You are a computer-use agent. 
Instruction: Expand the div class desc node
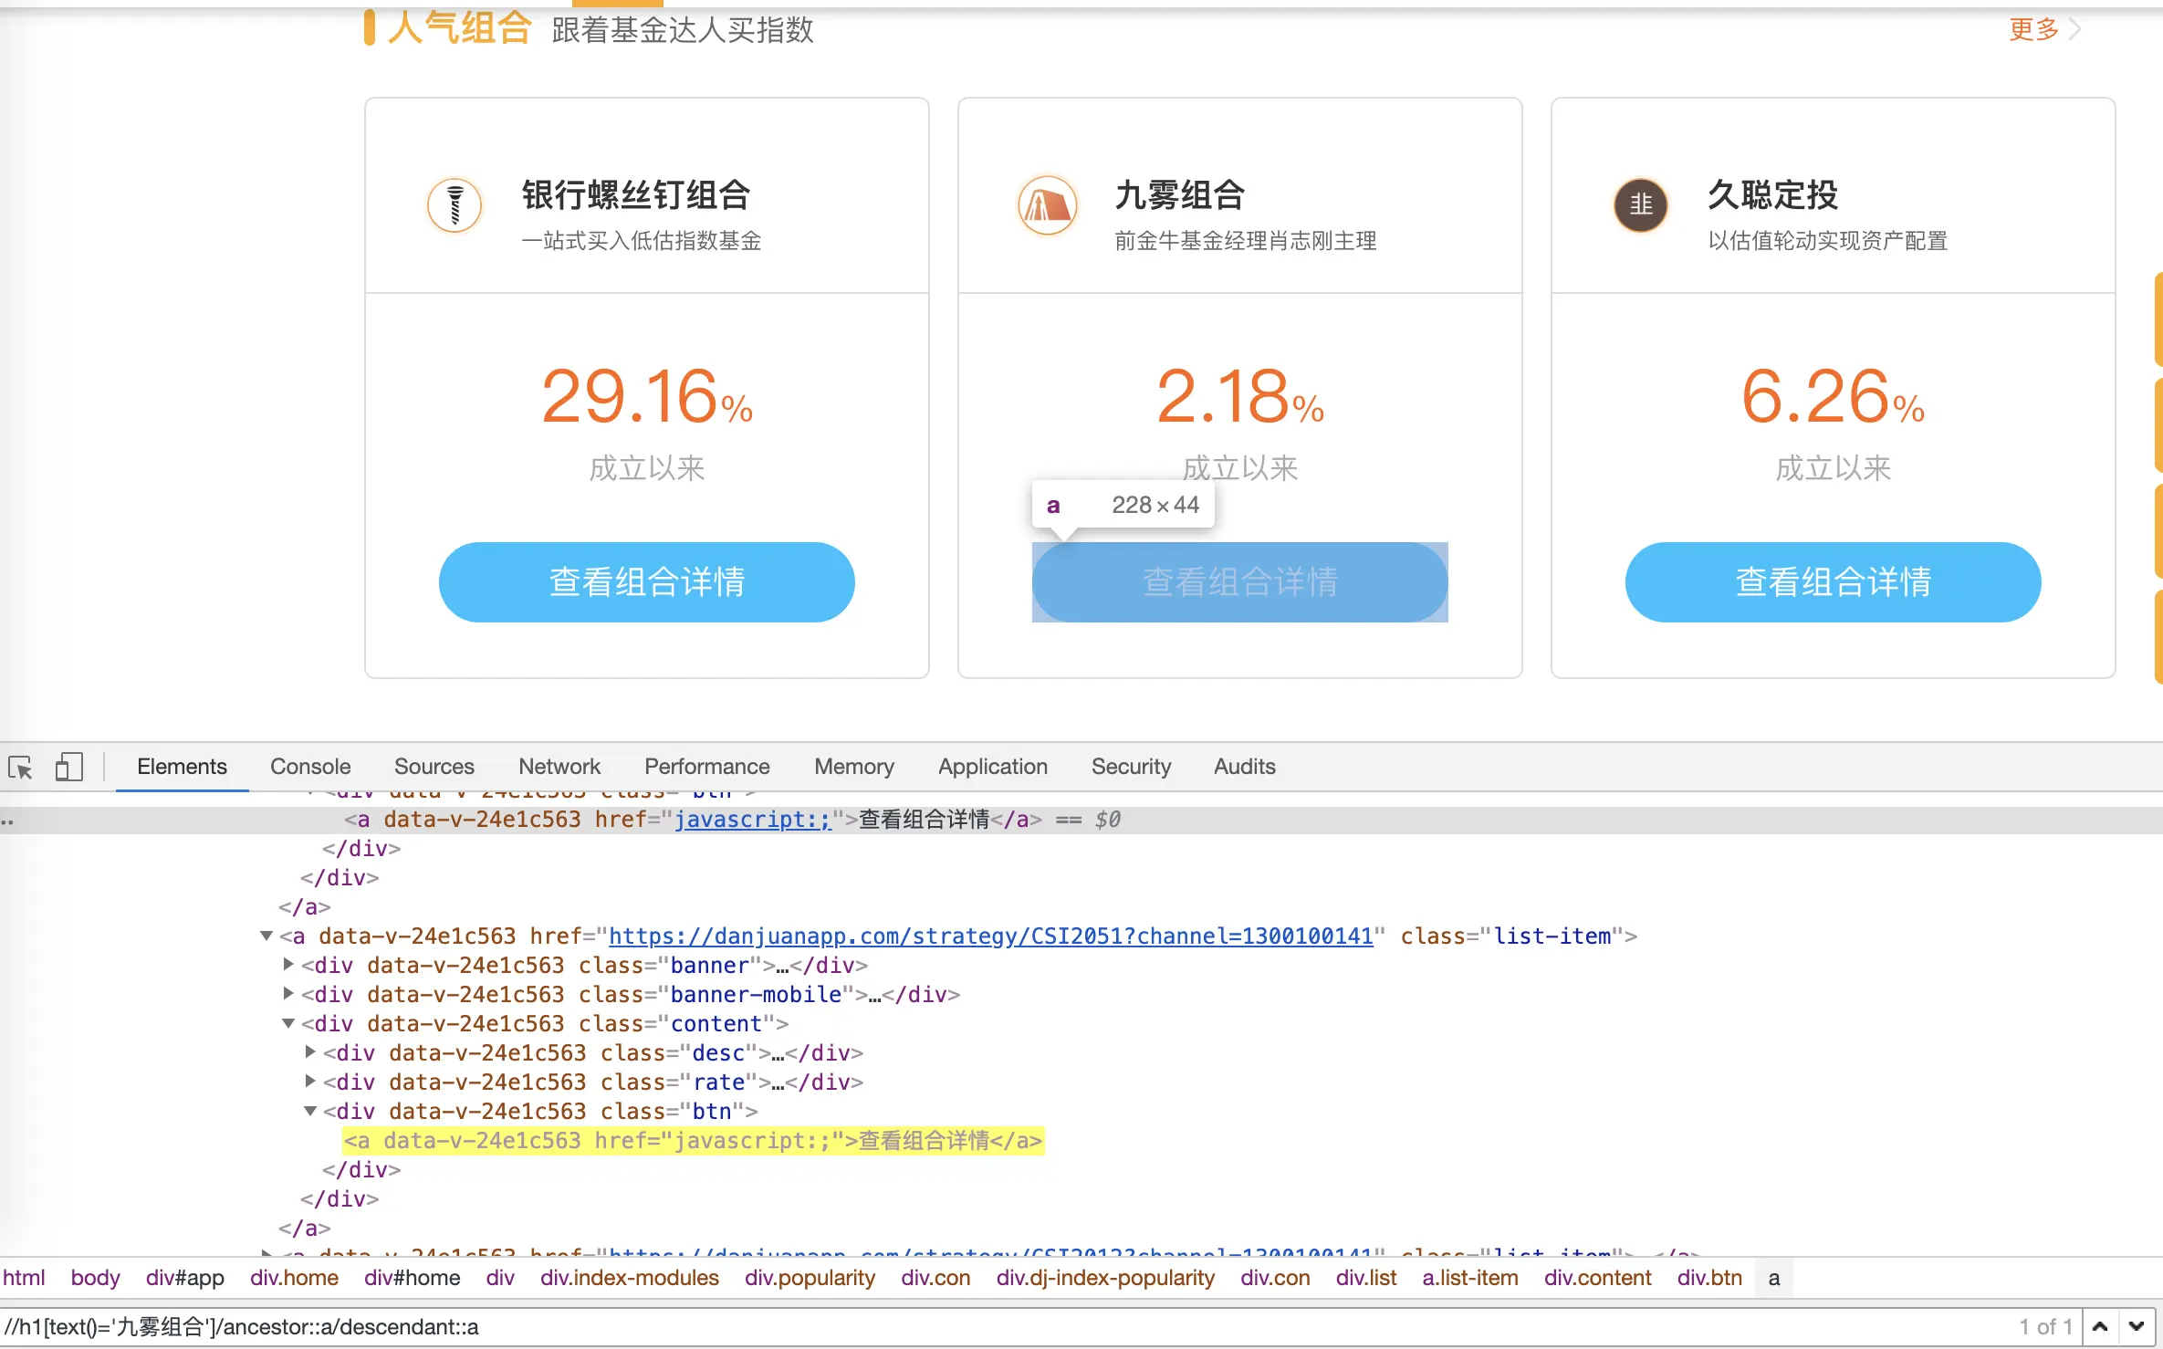tap(310, 1052)
